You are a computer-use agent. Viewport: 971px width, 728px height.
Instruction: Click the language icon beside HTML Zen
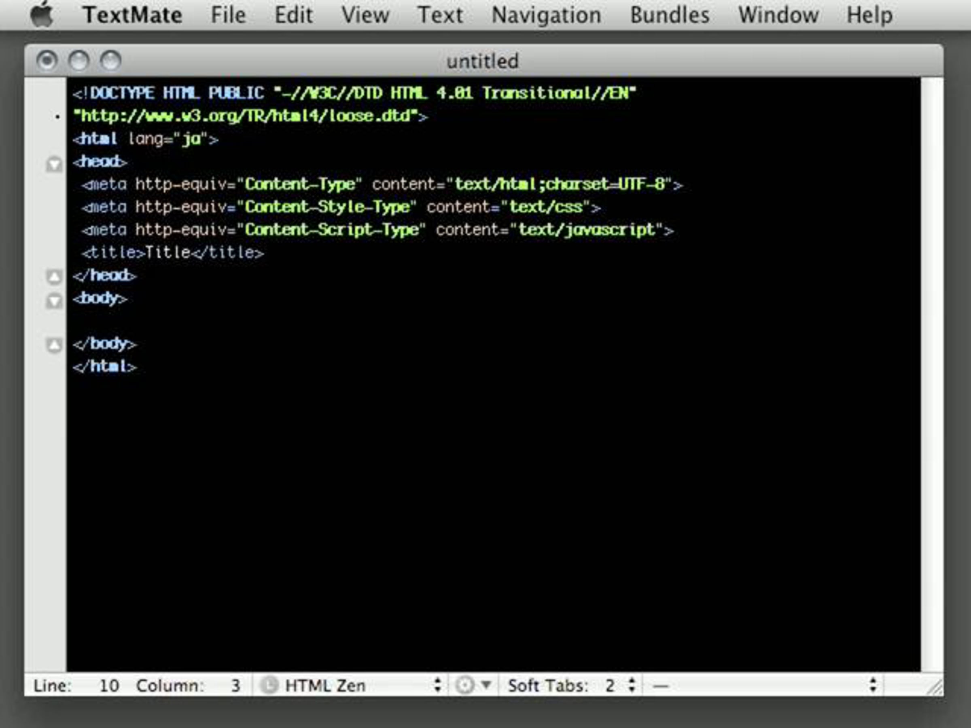(x=269, y=685)
